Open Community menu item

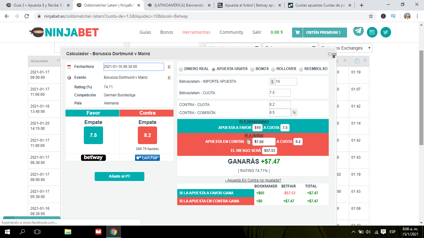231,32
